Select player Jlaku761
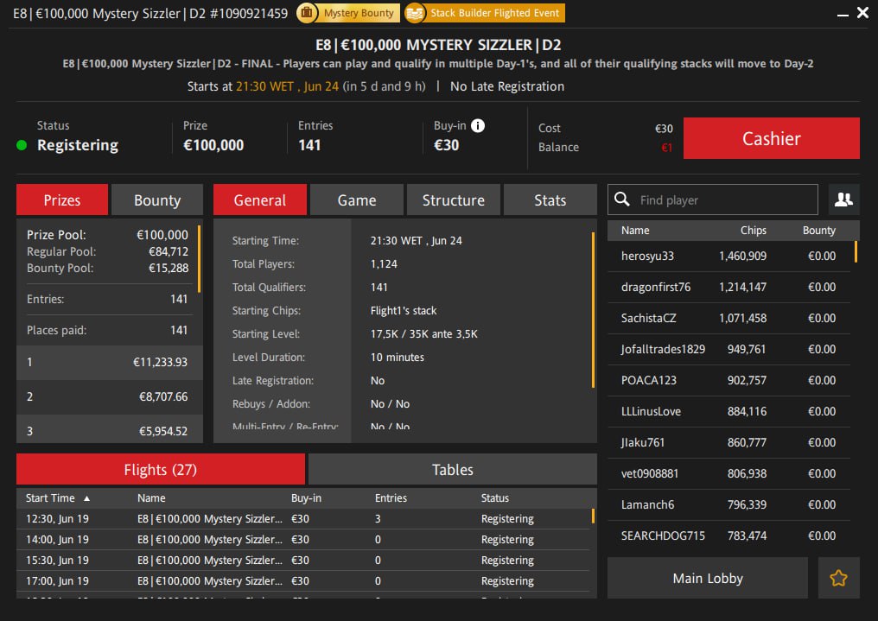Viewport: 878px width, 621px height. [x=729, y=442]
